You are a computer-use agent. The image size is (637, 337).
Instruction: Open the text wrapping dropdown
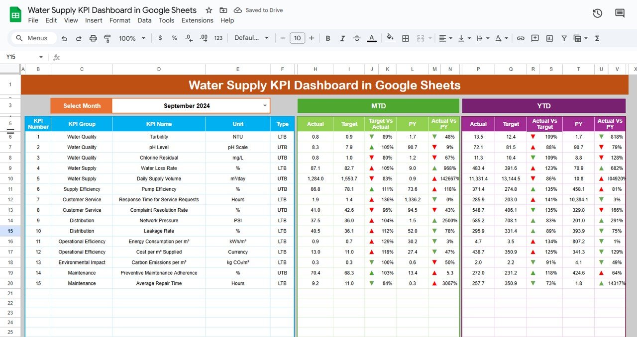[482, 38]
